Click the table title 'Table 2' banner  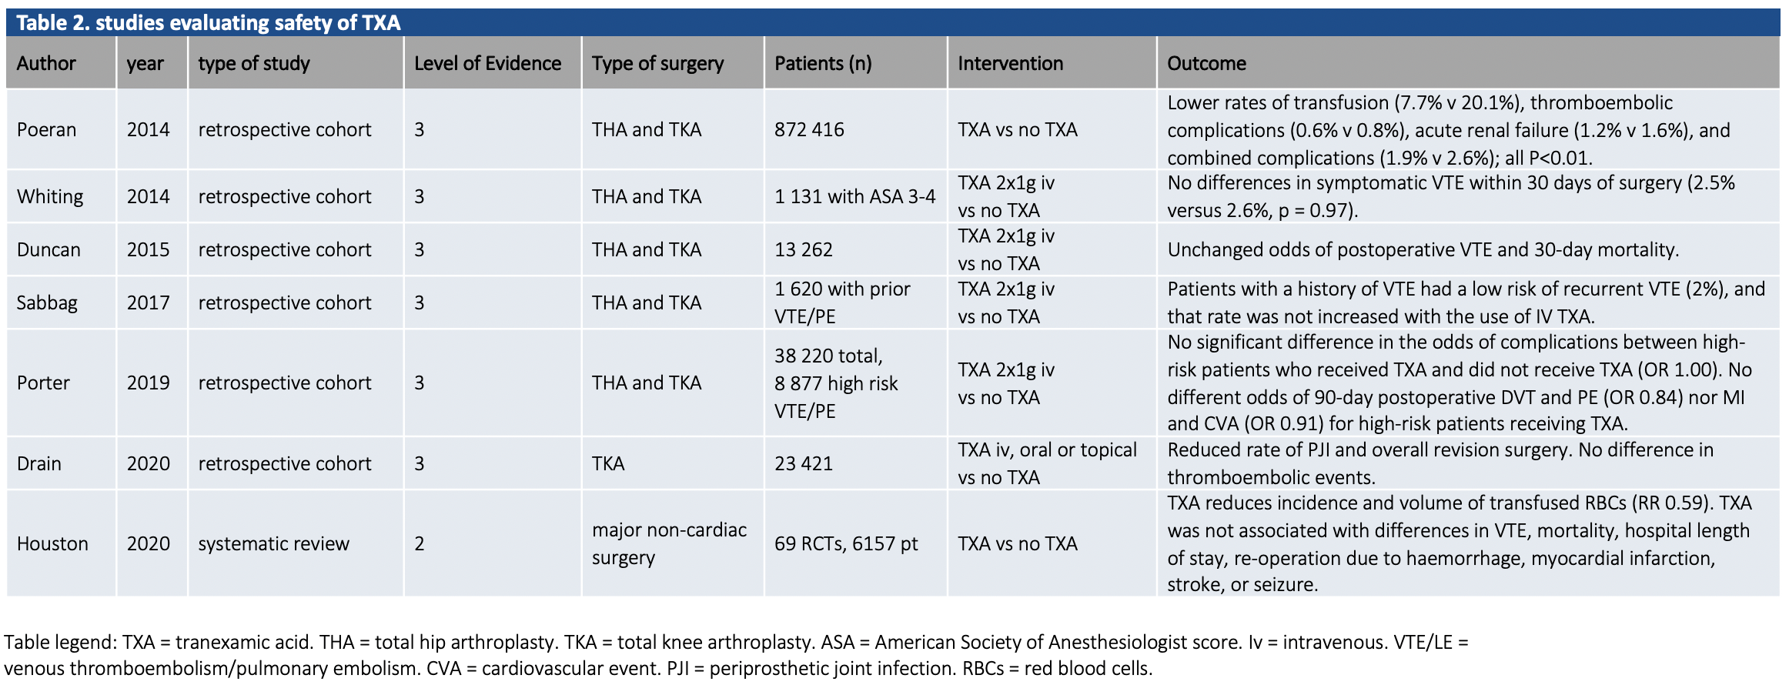(209, 22)
